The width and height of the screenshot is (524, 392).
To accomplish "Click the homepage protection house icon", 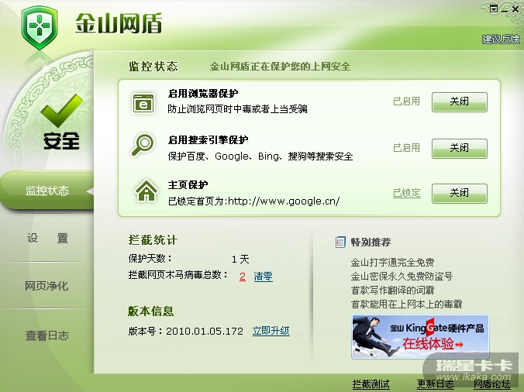I will click(146, 191).
